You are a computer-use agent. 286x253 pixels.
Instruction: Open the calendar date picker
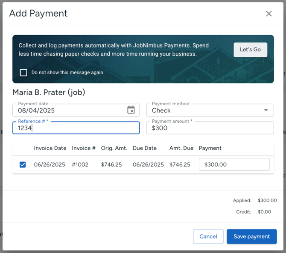tap(131, 110)
